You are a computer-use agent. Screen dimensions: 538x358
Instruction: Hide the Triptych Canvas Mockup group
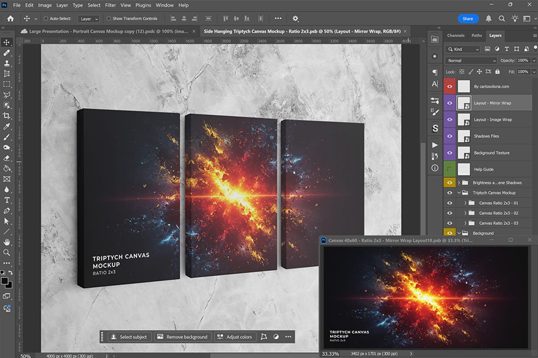click(449, 193)
